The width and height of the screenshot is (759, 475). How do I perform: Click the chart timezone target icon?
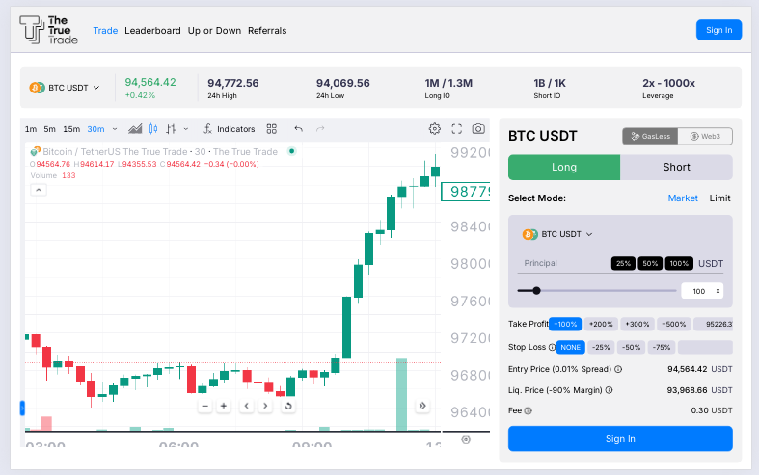tap(466, 439)
